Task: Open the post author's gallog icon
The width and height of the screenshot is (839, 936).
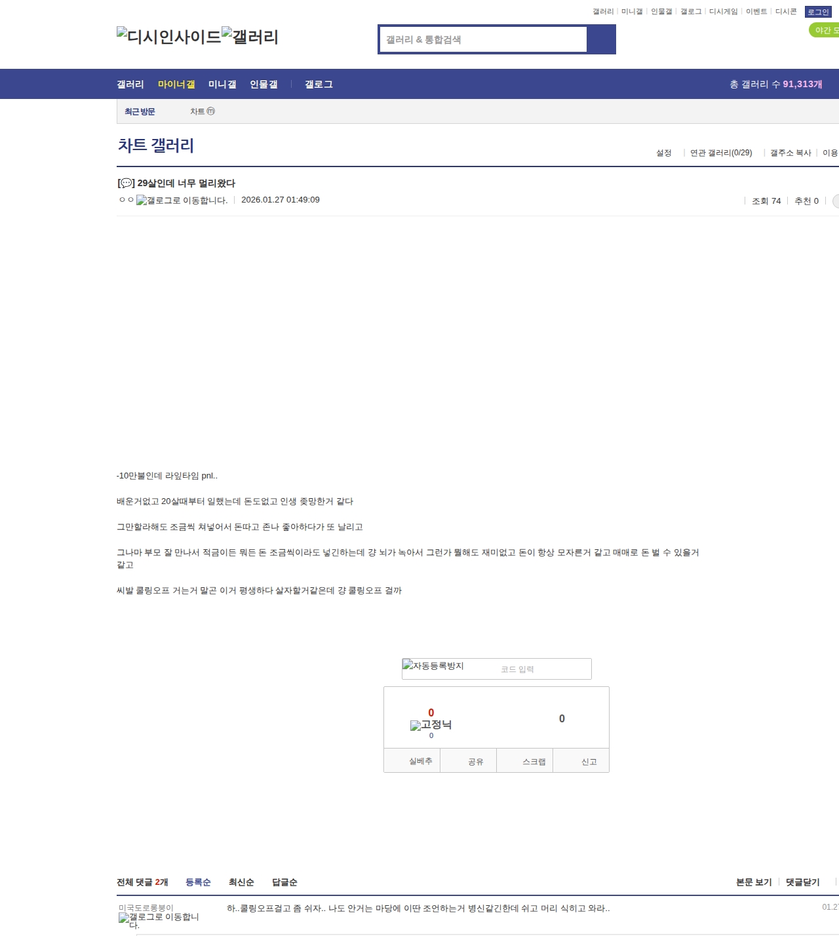Action: (x=182, y=201)
